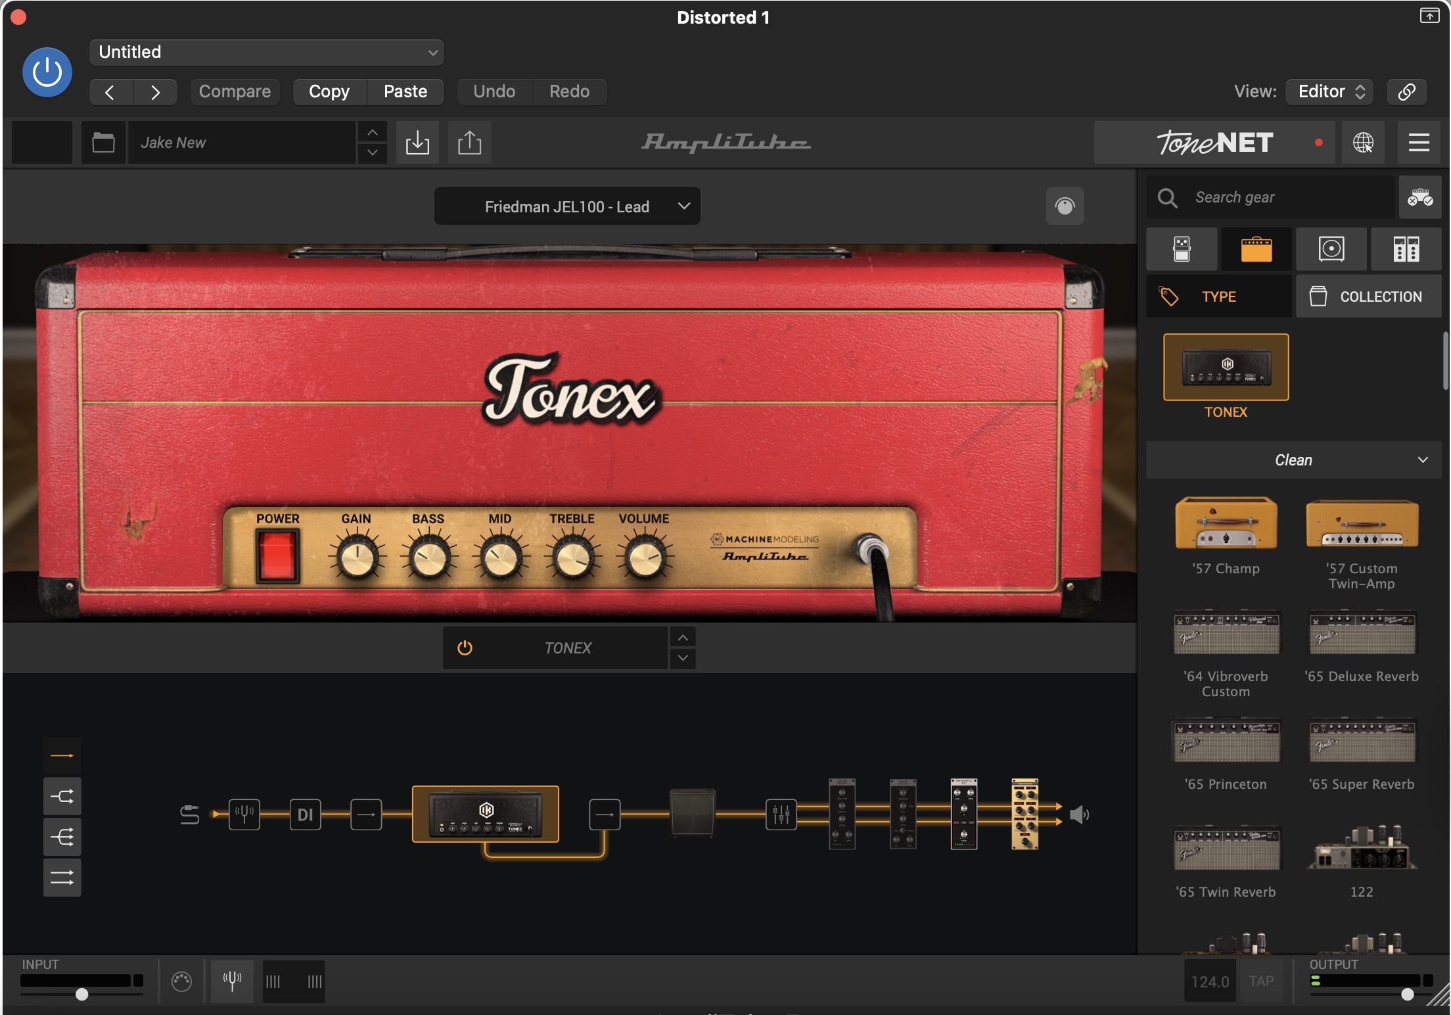Toggle TONEX module power in selector bar
The height and width of the screenshot is (1015, 1451).
465,648
